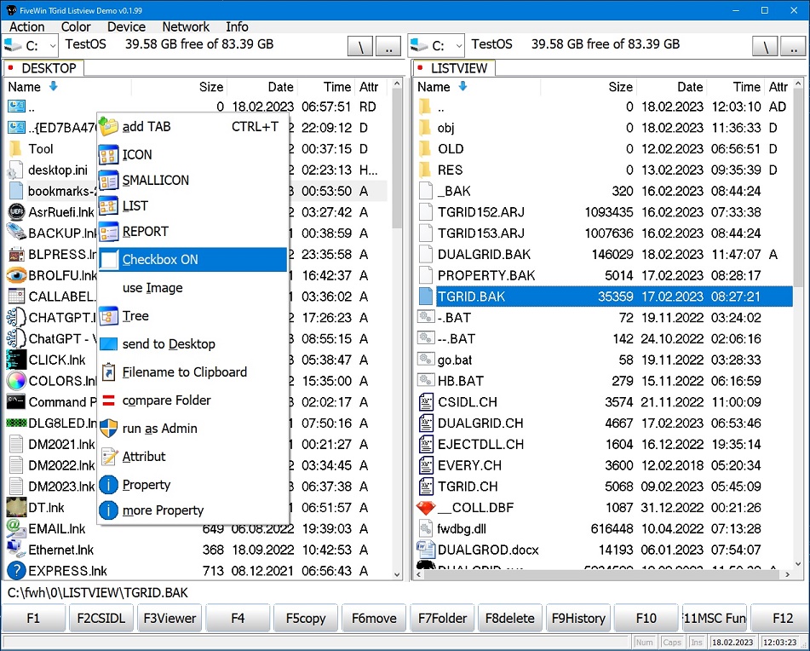The width and height of the screenshot is (810, 651).
Task: Turn on Checkbox ON option
Action: point(159,260)
